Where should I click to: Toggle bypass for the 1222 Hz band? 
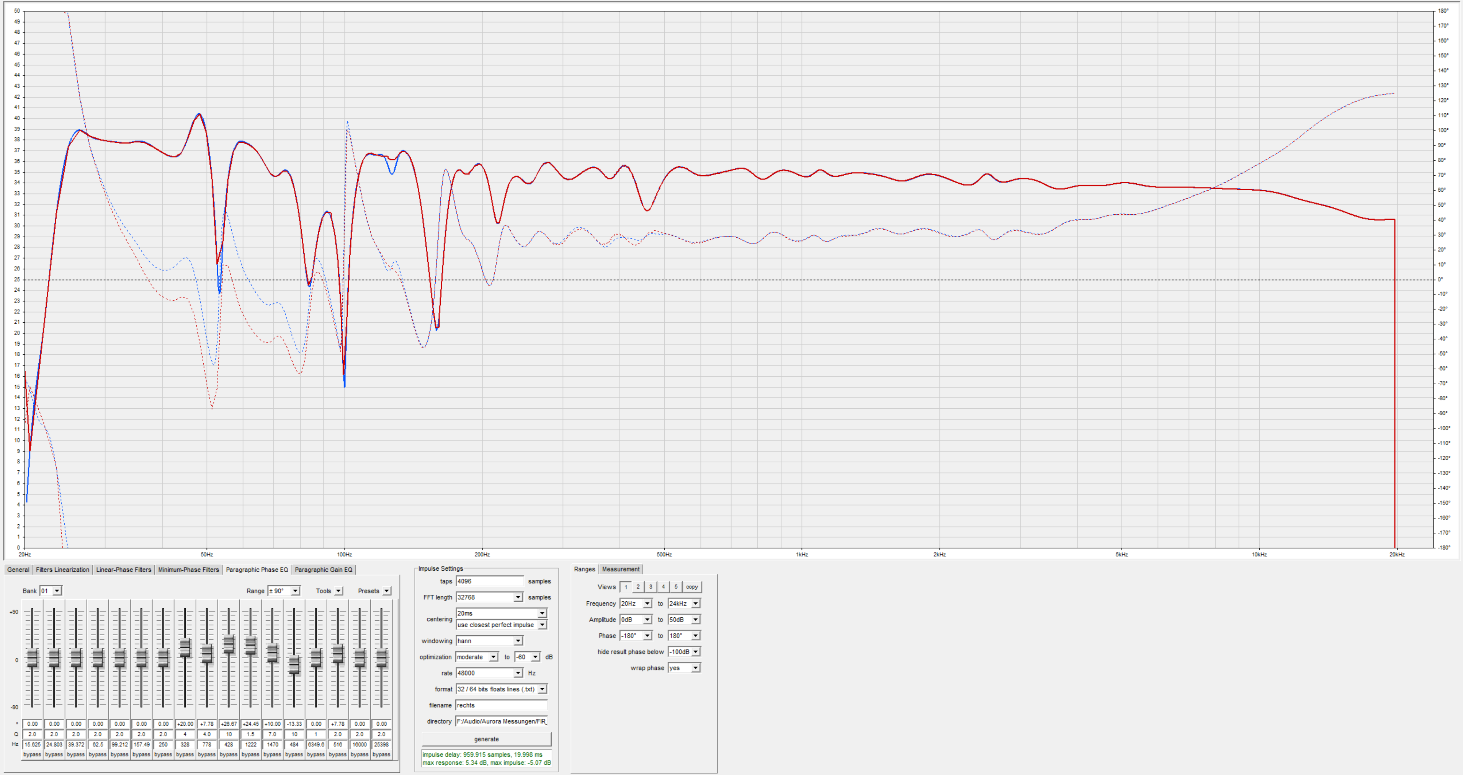[x=250, y=755]
